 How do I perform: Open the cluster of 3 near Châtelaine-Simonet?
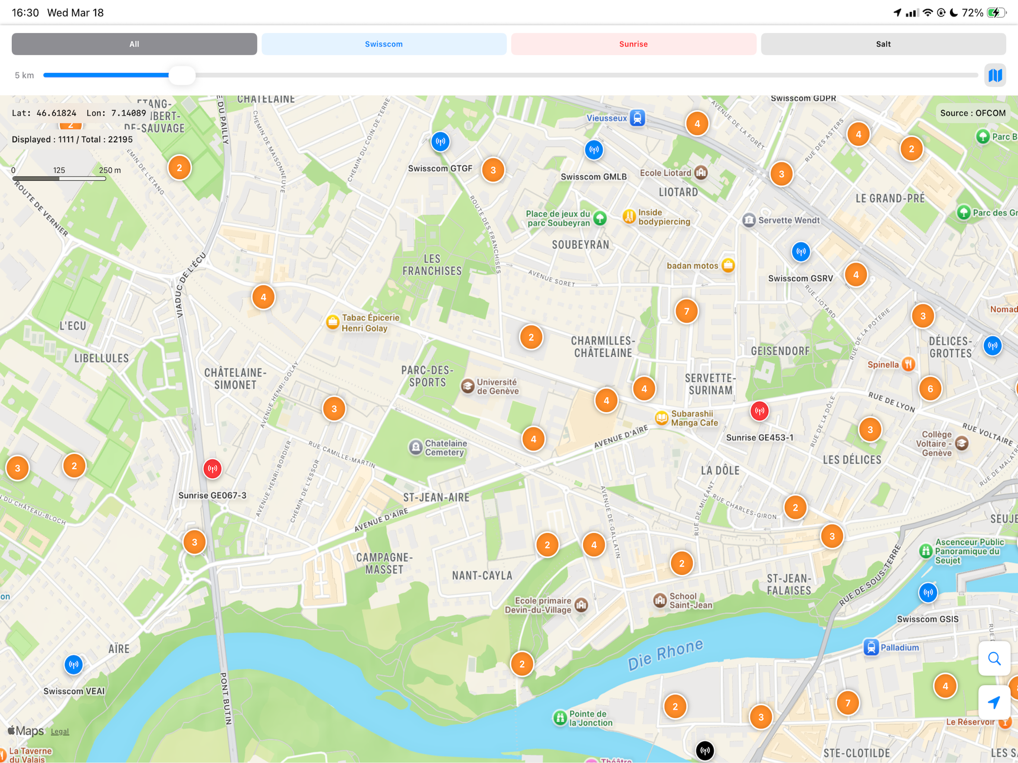point(334,409)
